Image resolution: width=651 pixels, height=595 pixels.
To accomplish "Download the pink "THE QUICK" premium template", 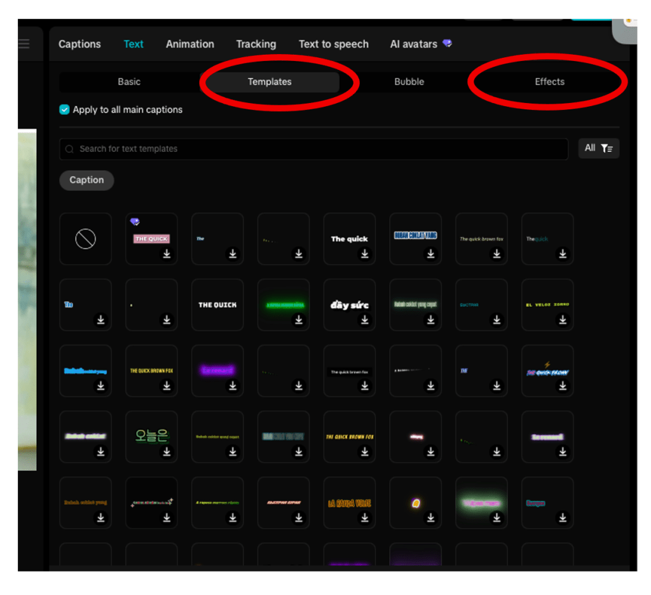I will tap(167, 254).
